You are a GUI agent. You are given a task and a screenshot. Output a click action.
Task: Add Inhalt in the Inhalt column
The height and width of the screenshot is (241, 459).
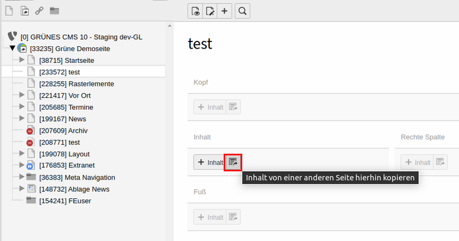click(x=210, y=162)
